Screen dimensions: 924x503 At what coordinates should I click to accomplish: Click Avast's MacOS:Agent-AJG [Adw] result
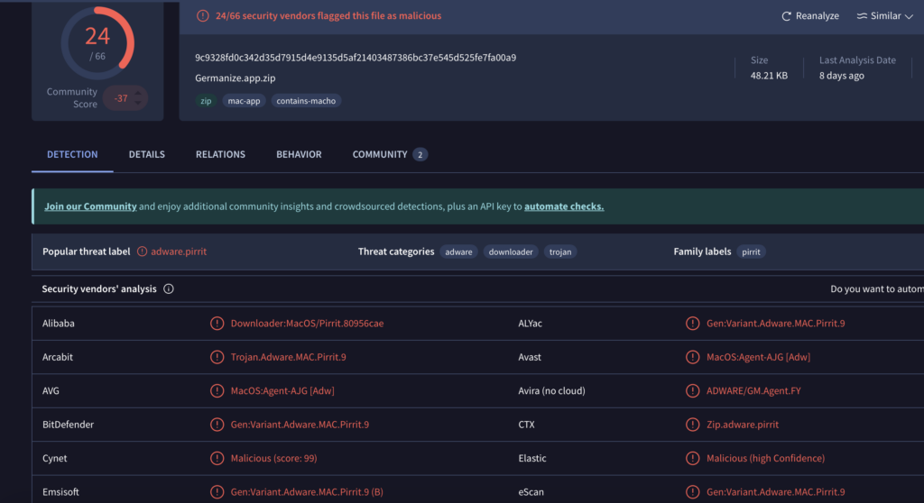(x=758, y=357)
